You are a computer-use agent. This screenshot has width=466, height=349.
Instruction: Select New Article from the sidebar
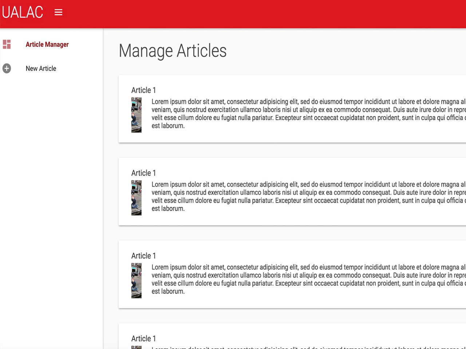tap(41, 68)
